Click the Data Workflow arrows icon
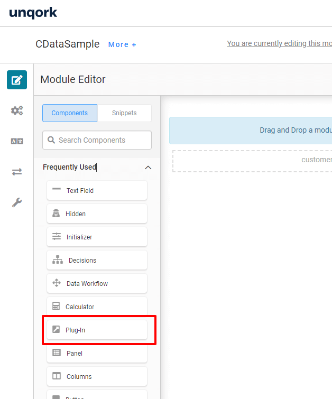Image resolution: width=332 pixels, height=399 pixels. tap(57, 283)
